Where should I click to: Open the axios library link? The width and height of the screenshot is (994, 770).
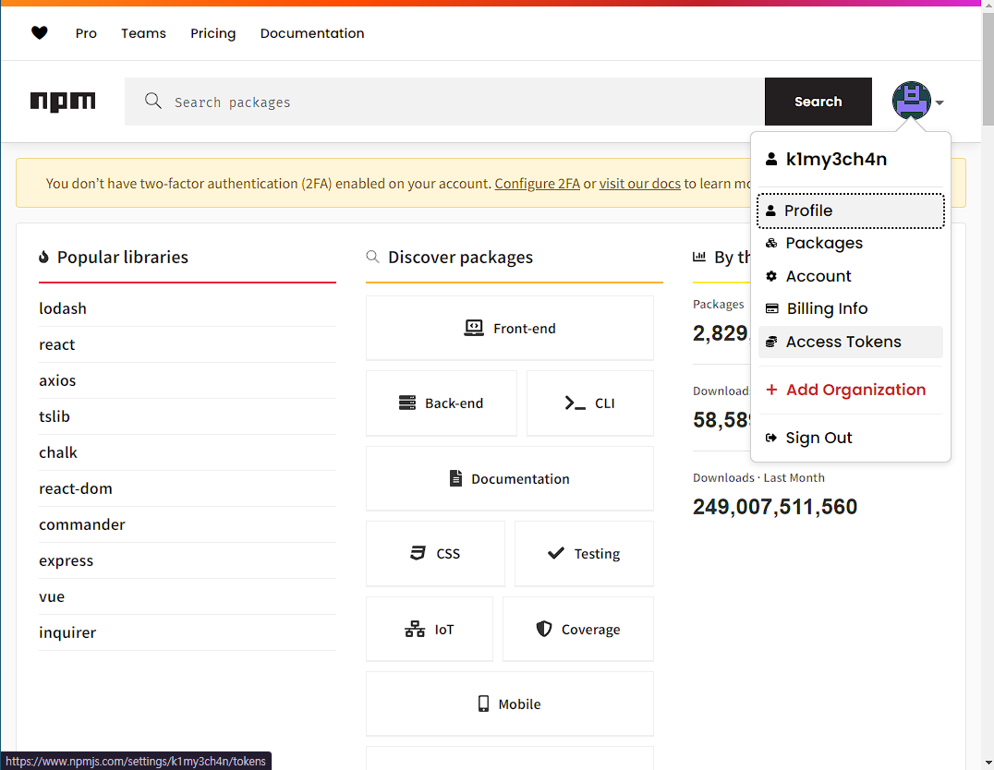pos(57,381)
